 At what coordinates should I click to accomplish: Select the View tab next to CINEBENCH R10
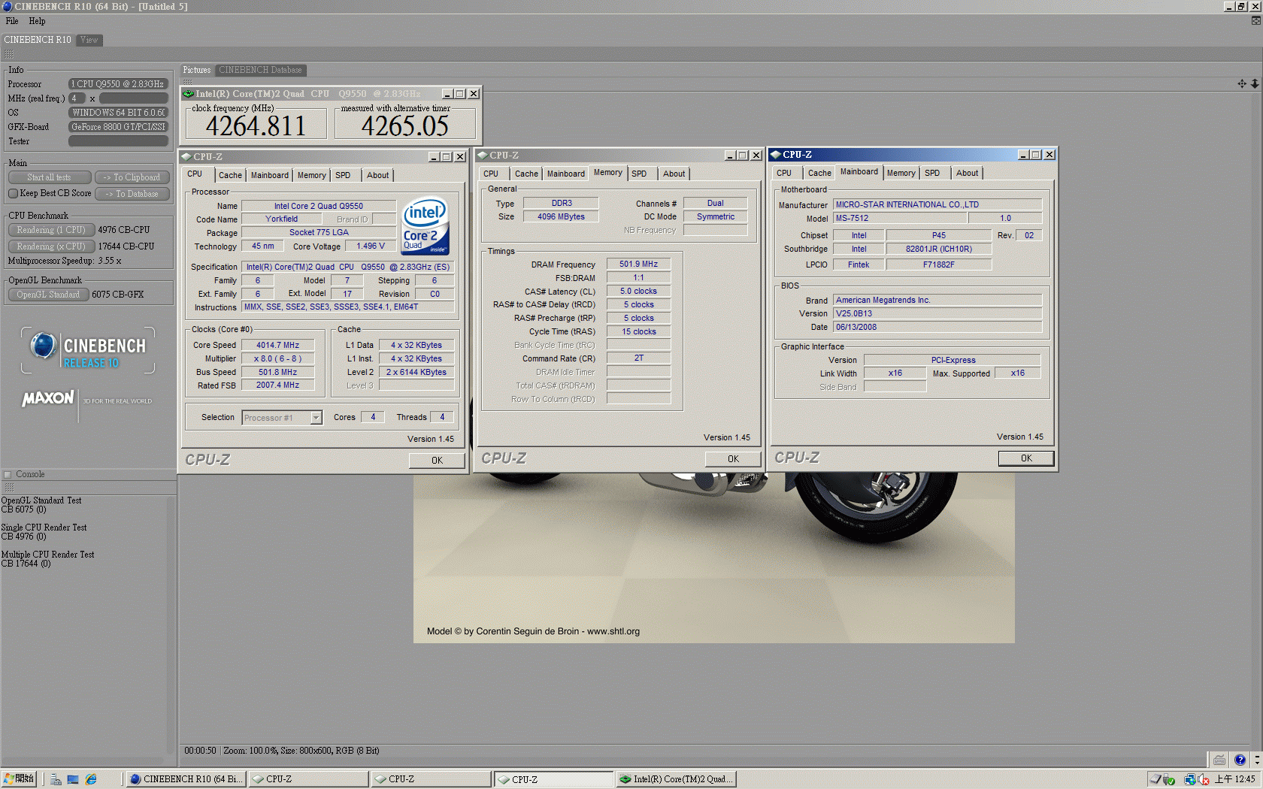(x=89, y=40)
